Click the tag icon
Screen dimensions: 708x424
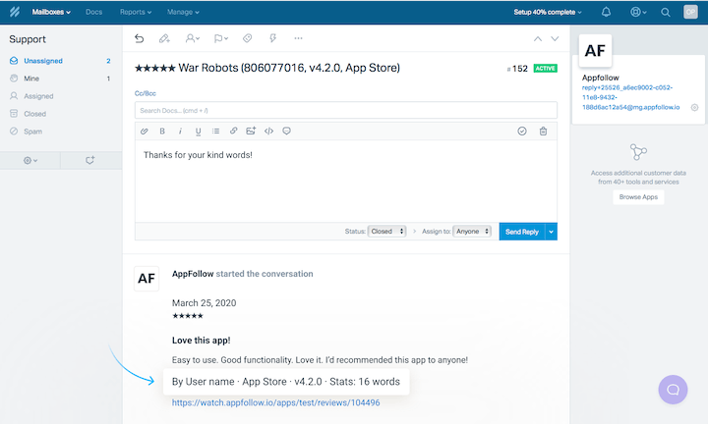point(247,38)
